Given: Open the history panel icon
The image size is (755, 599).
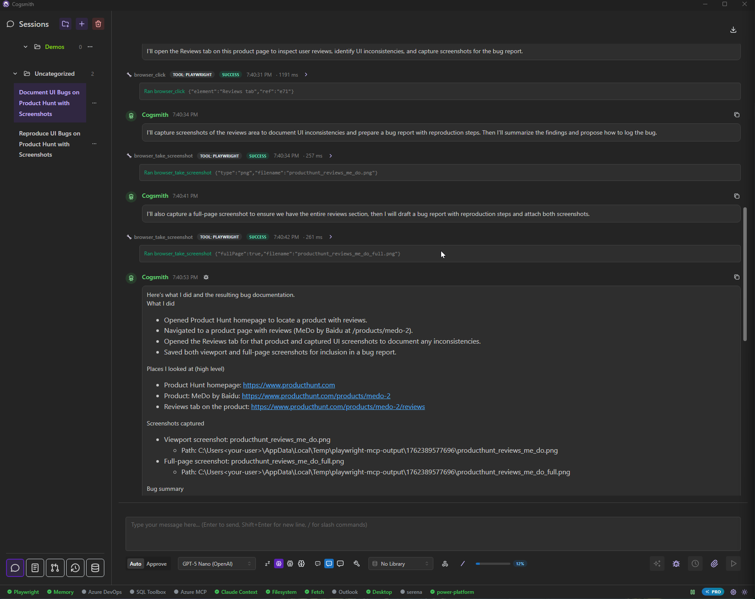Looking at the screenshot, I should (75, 568).
